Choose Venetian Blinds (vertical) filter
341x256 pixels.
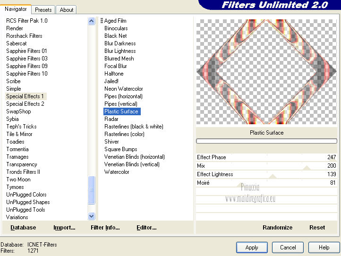point(132,164)
